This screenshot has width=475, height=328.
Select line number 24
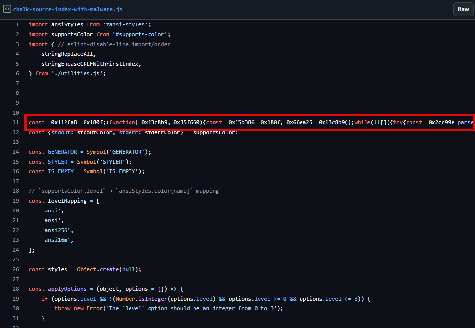pos(16,250)
